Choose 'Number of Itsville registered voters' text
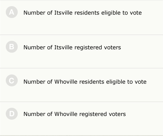163x136 pixels. tap(72, 47)
